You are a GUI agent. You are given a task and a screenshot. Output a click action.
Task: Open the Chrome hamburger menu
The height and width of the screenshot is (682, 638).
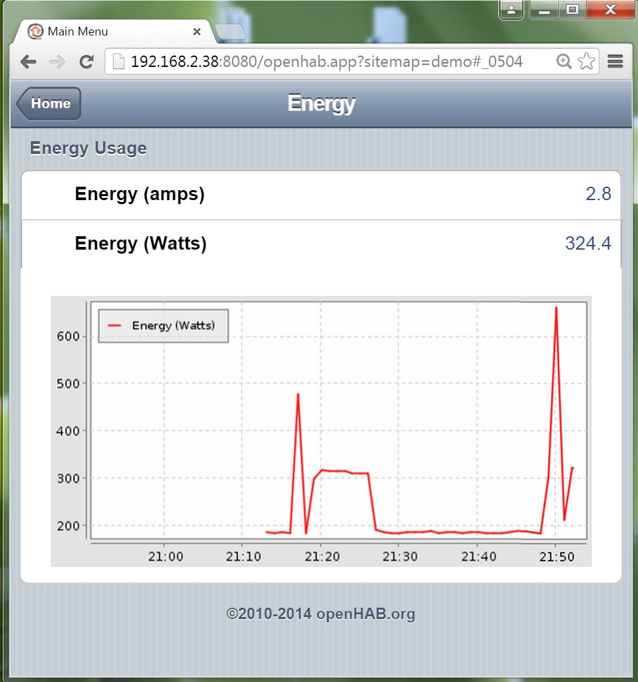tap(615, 61)
